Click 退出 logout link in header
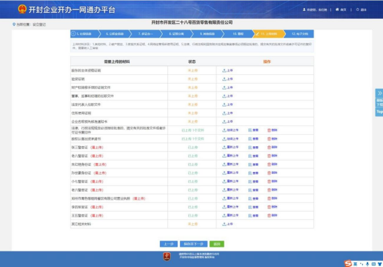383x267 pixels. pos(361,9)
